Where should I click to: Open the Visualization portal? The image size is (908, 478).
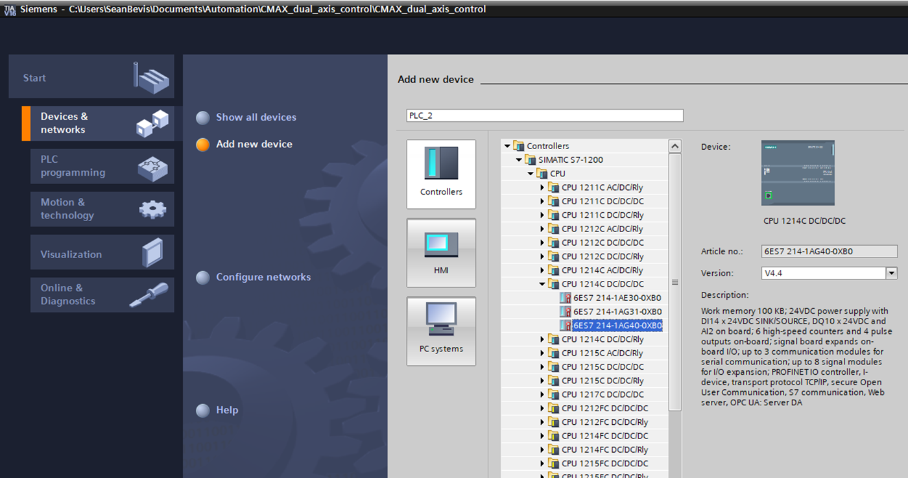(102, 252)
